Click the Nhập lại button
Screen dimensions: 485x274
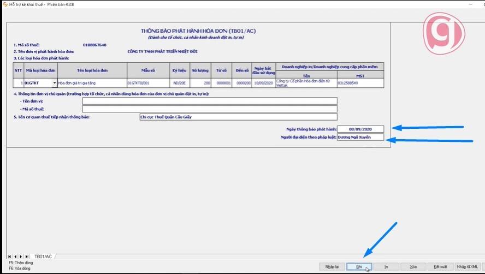coord(332,266)
